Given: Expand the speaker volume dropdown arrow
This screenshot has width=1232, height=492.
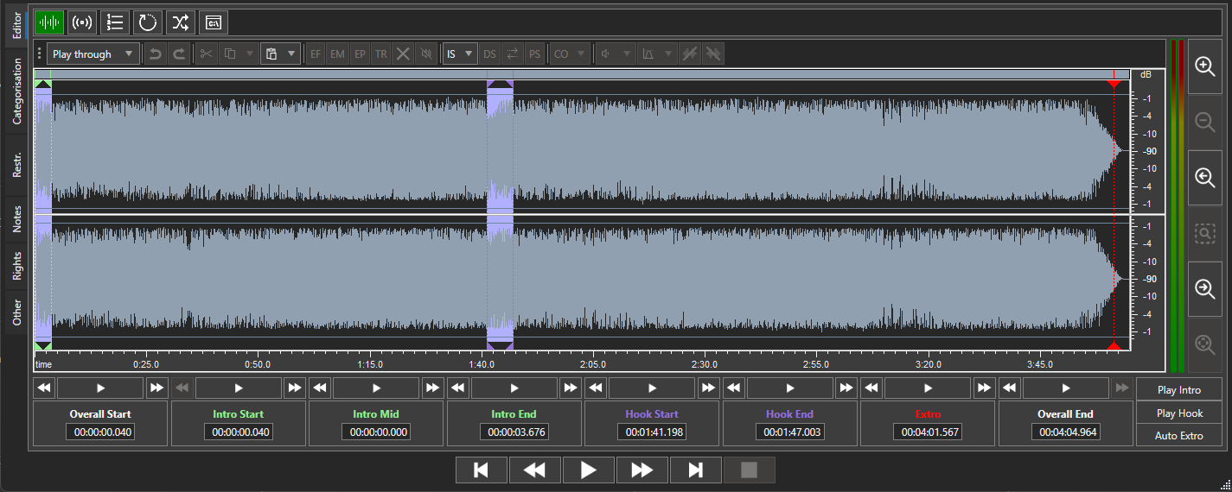Looking at the screenshot, I should coord(626,54).
